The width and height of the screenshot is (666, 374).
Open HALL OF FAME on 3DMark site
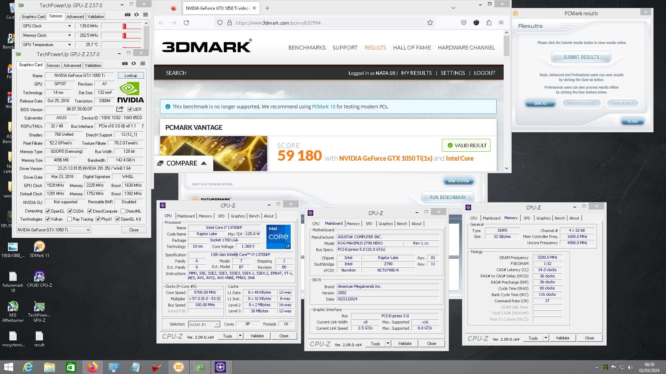point(412,48)
